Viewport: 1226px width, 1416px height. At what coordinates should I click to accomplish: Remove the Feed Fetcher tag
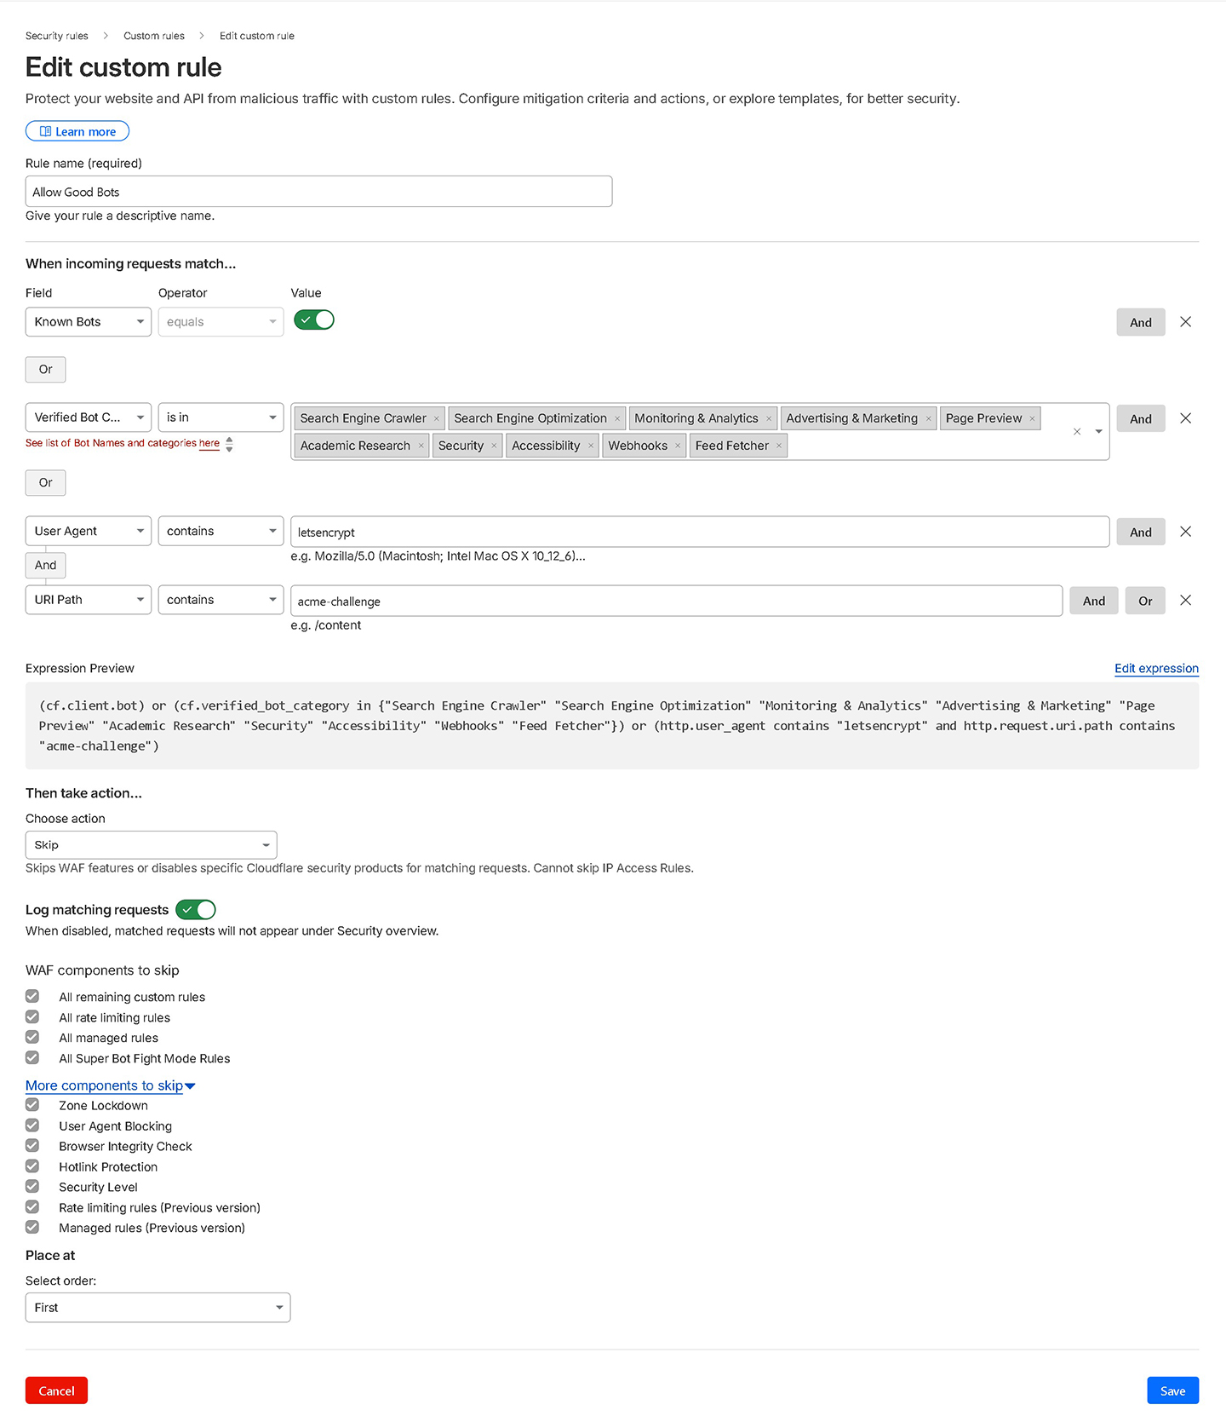pos(779,446)
